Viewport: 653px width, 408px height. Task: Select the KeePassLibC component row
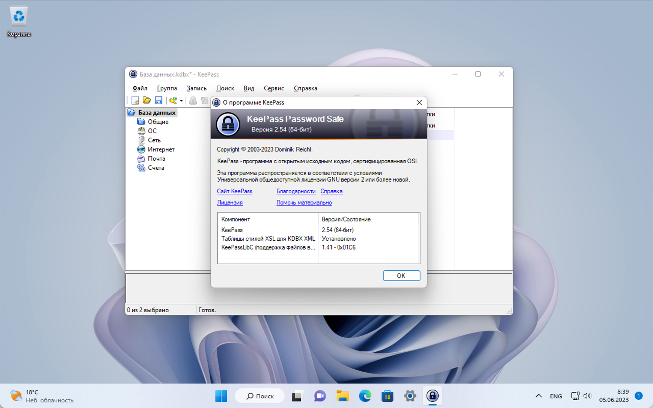[268, 247]
